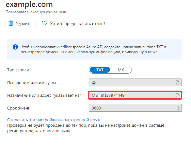Open Хотите предоставить отзыв? feedback

point(78,23)
